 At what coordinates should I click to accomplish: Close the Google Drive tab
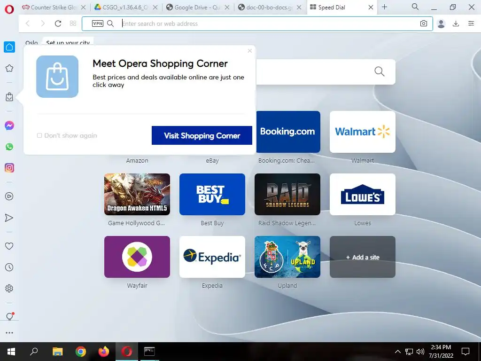tap(227, 8)
